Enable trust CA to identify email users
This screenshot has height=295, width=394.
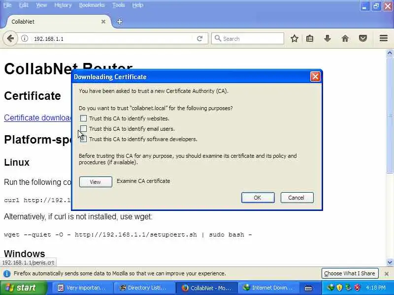tap(83, 129)
